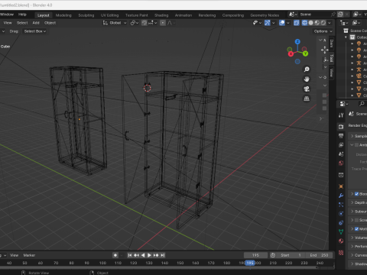The height and width of the screenshot is (275, 367).
Task: Open the Select Box drag dropdown
Action: (x=35, y=31)
